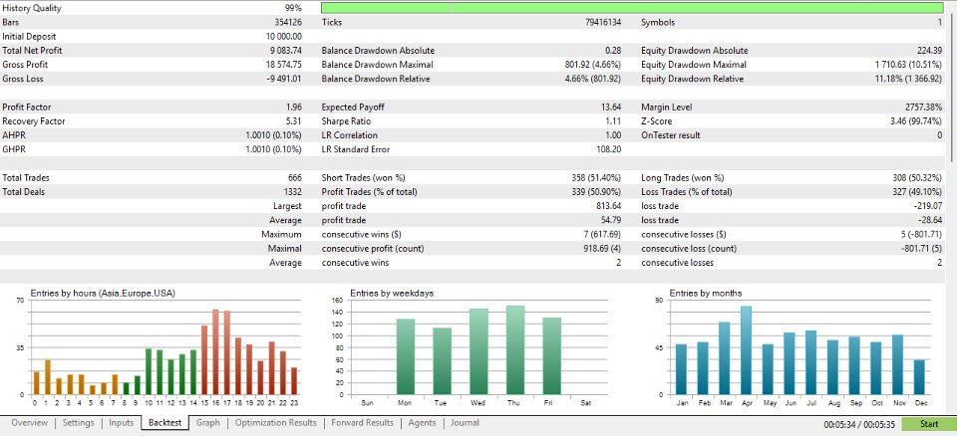Click the Entries by hours chart title
Viewport: 957px width, 436px height.
point(103,294)
